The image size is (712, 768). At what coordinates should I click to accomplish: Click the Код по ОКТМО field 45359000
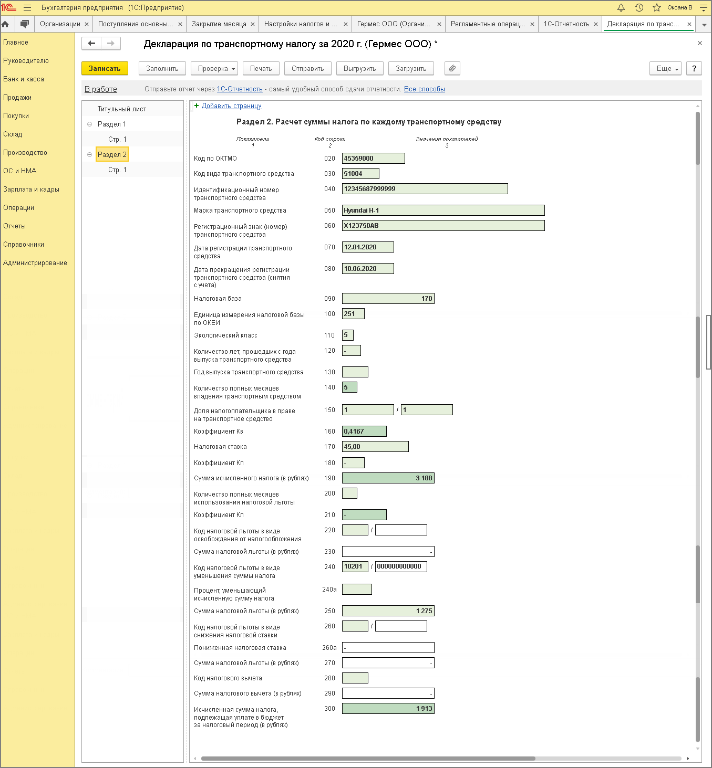click(374, 159)
